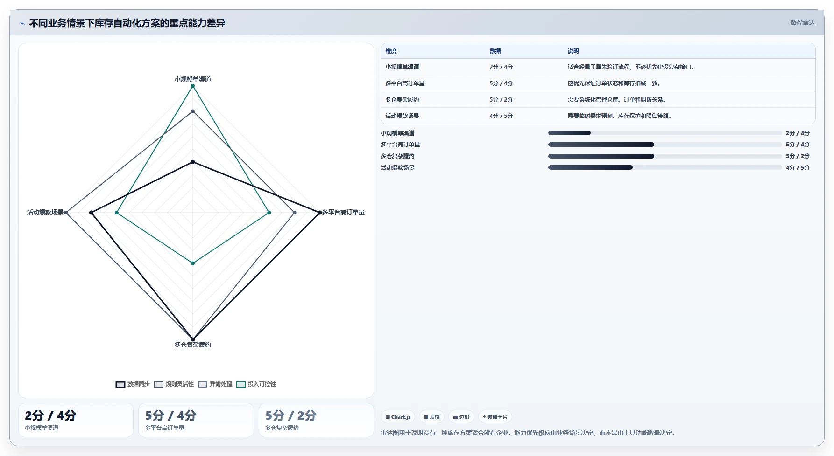Click the 路径雷达 tag in the header
The height and width of the screenshot is (456, 834).
pyautogui.click(x=802, y=22)
